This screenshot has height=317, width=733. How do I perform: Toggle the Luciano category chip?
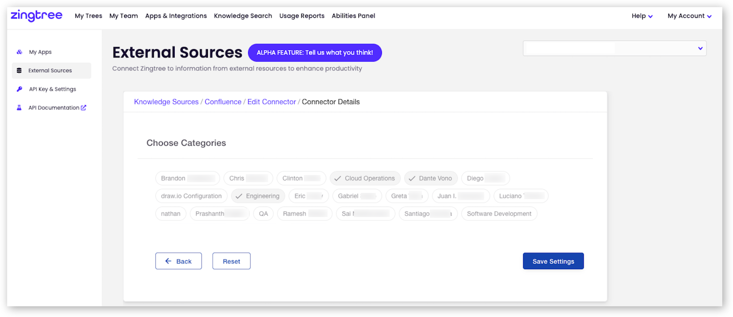click(x=521, y=196)
